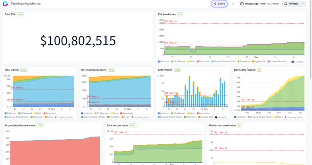Click the page vertical scrollbar
This screenshot has height=165, width=312.
[311, 40]
